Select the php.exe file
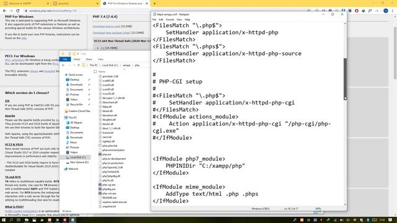Screen dimensions: 397x223 [107, 154]
